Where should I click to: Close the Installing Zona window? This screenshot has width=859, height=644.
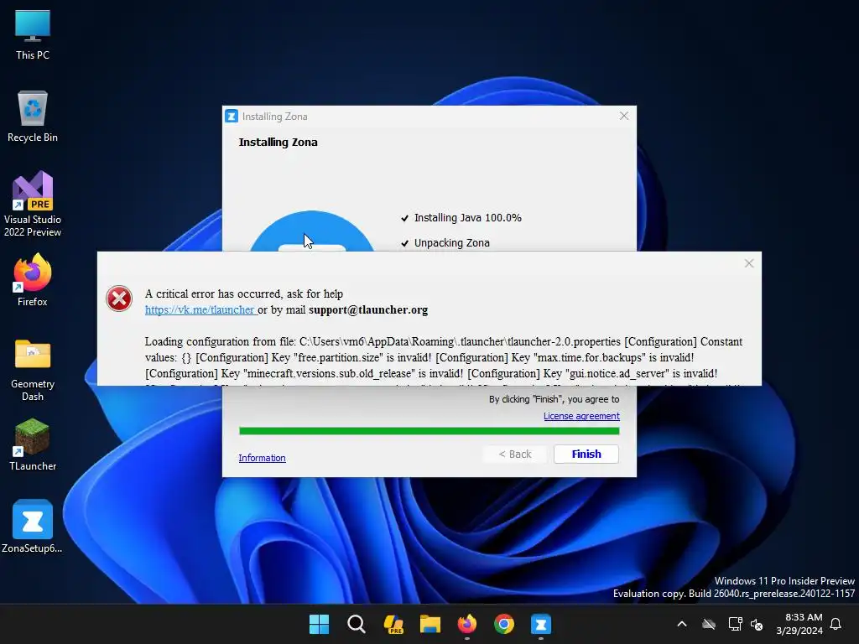click(x=624, y=116)
